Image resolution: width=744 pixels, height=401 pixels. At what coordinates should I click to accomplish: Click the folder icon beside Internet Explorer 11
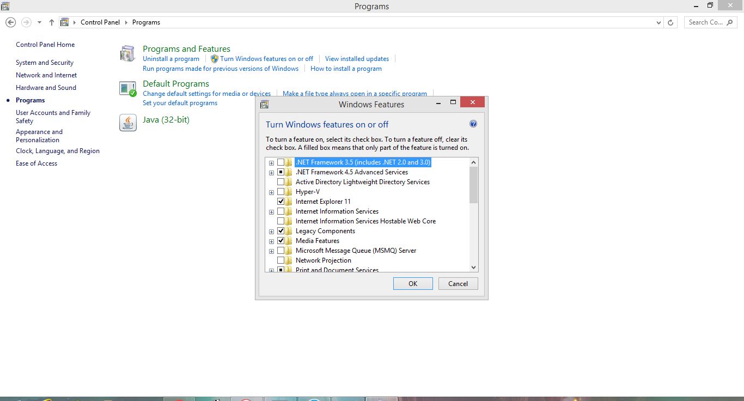pyautogui.click(x=289, y=202)
